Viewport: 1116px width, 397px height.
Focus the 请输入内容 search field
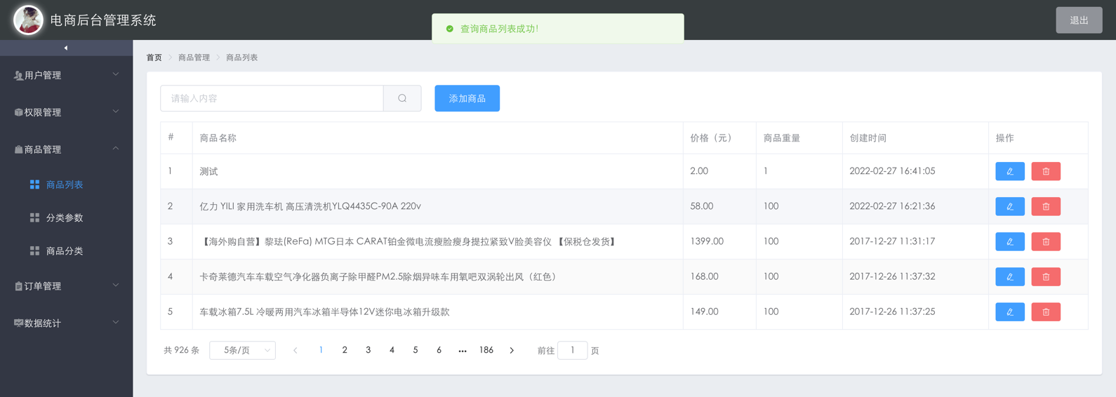pos(272,98)
